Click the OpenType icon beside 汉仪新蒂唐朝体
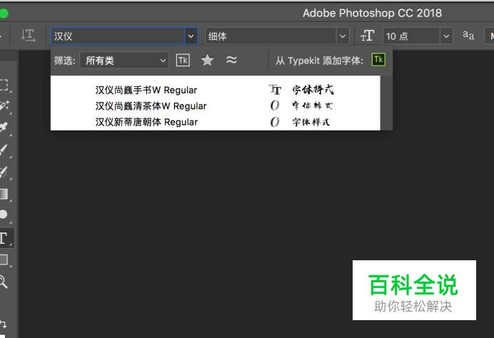Screen dimensions: 494x338 275,121
